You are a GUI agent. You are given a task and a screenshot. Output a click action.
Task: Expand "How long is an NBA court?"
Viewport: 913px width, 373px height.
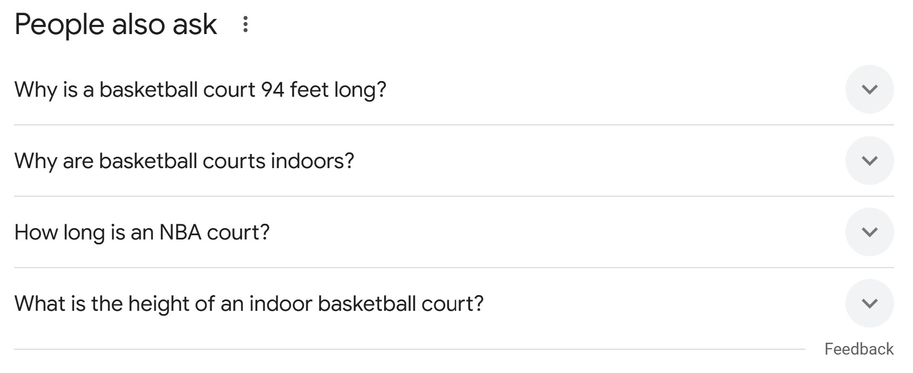[x=142, y=232]
